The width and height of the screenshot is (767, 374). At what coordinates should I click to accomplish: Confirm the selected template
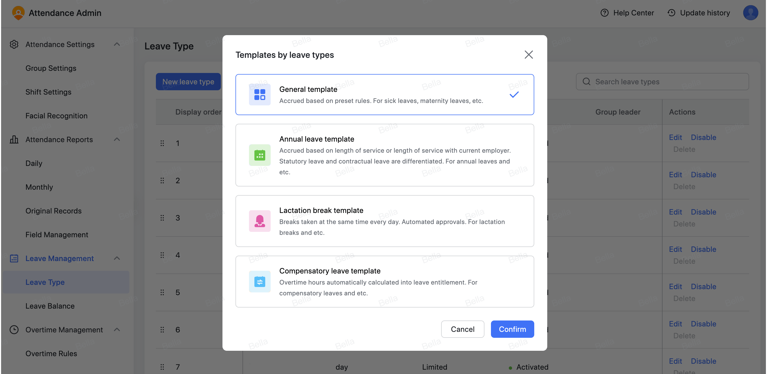tap(512, 329)
